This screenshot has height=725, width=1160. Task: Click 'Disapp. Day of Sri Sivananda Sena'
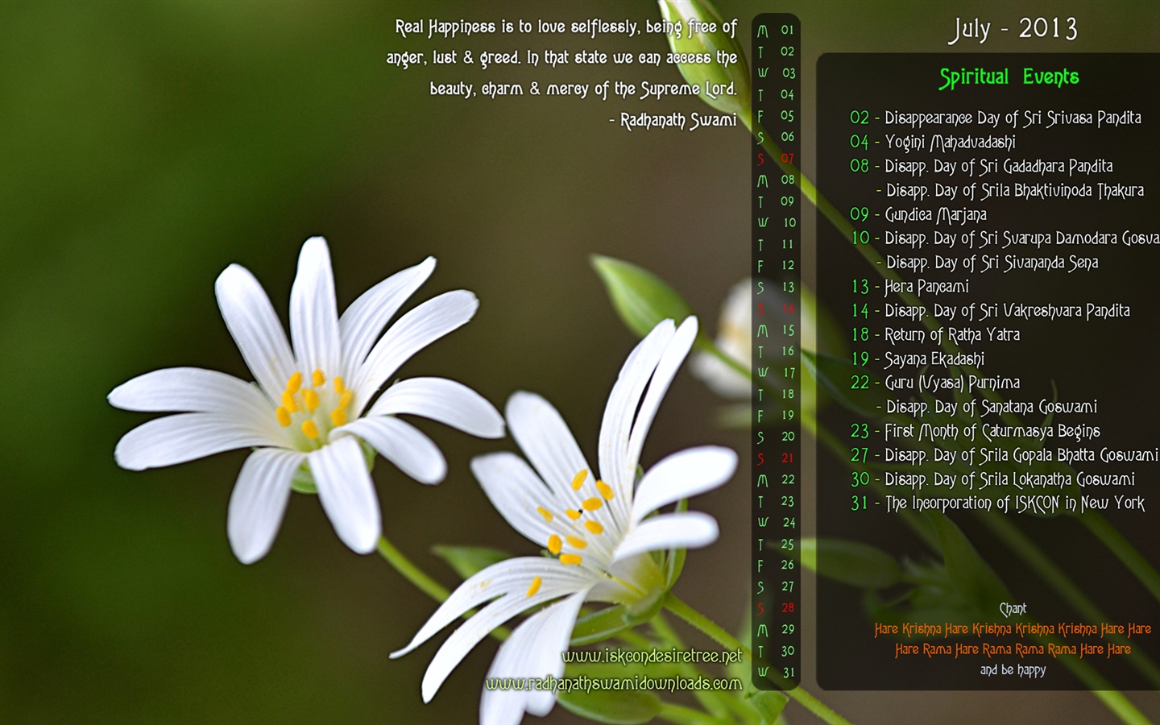[x=992, y=263]
